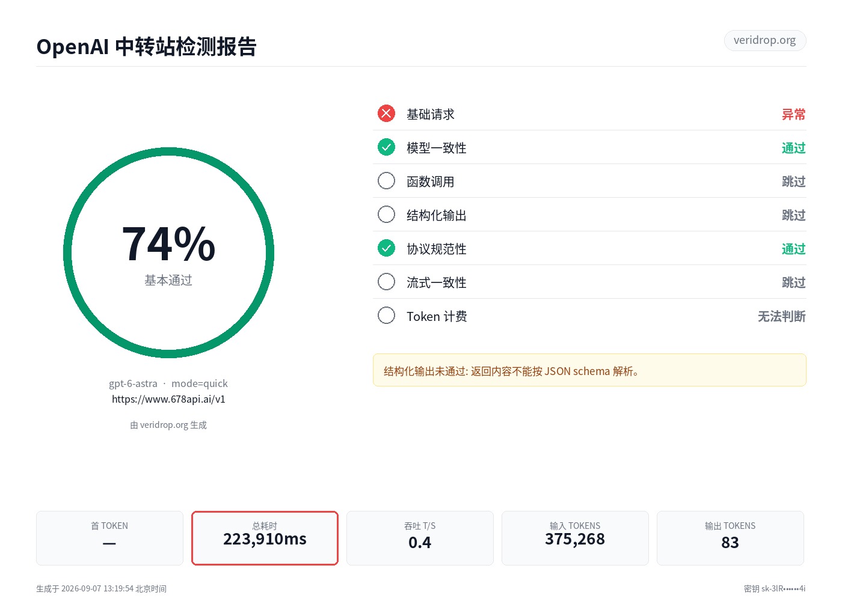
Task: Select the 输入 TOKENS 375,268 card
Action: [575, 538]
